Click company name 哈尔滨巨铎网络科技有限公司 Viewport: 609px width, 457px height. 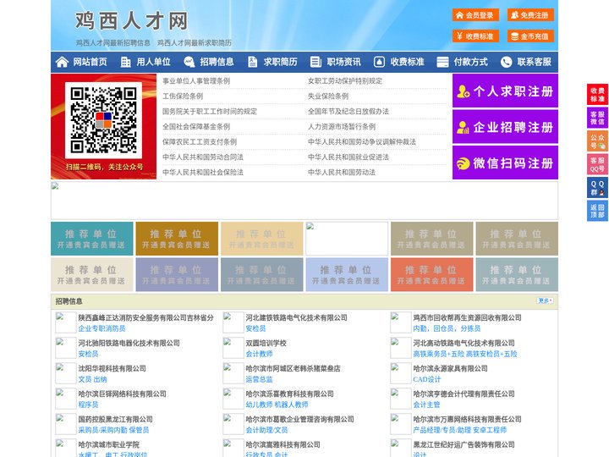coord(123,394)
